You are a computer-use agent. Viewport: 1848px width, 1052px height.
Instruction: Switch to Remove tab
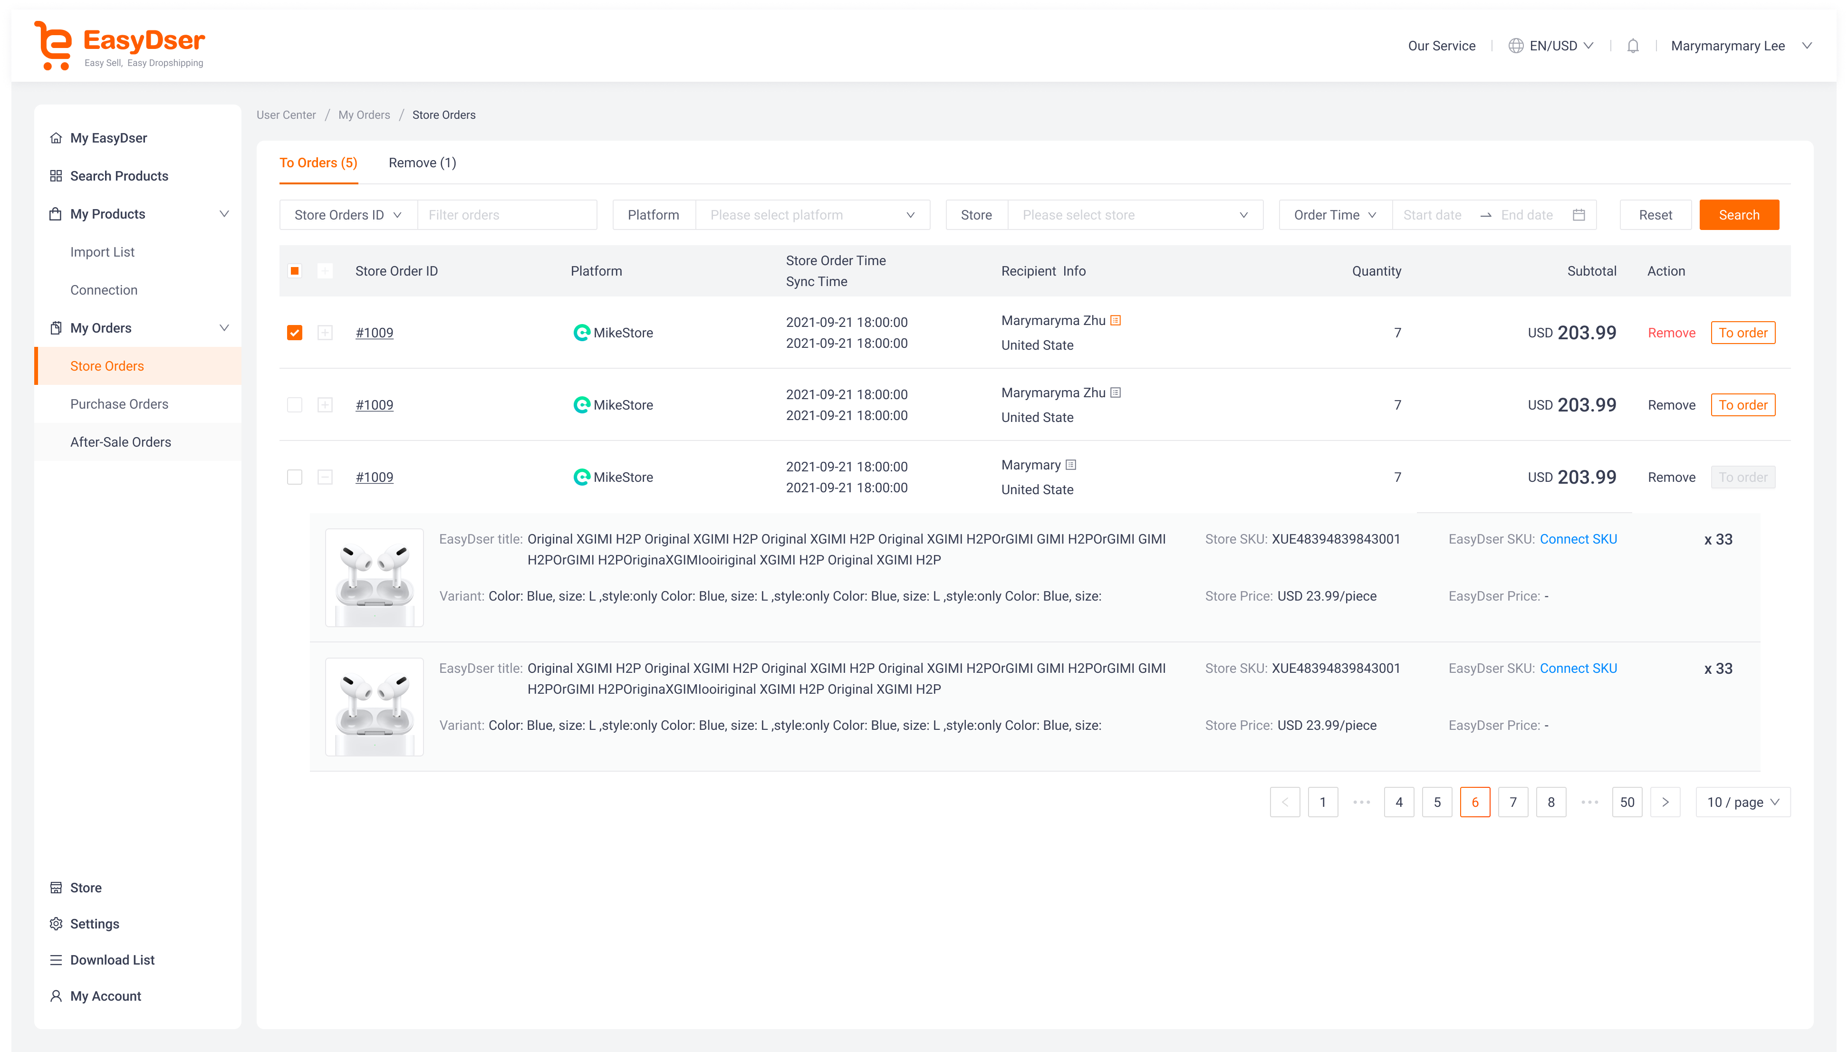(x=422, y=163)
